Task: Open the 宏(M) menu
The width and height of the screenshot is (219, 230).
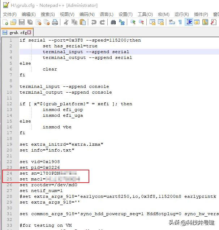Action: tap(163, 14)
